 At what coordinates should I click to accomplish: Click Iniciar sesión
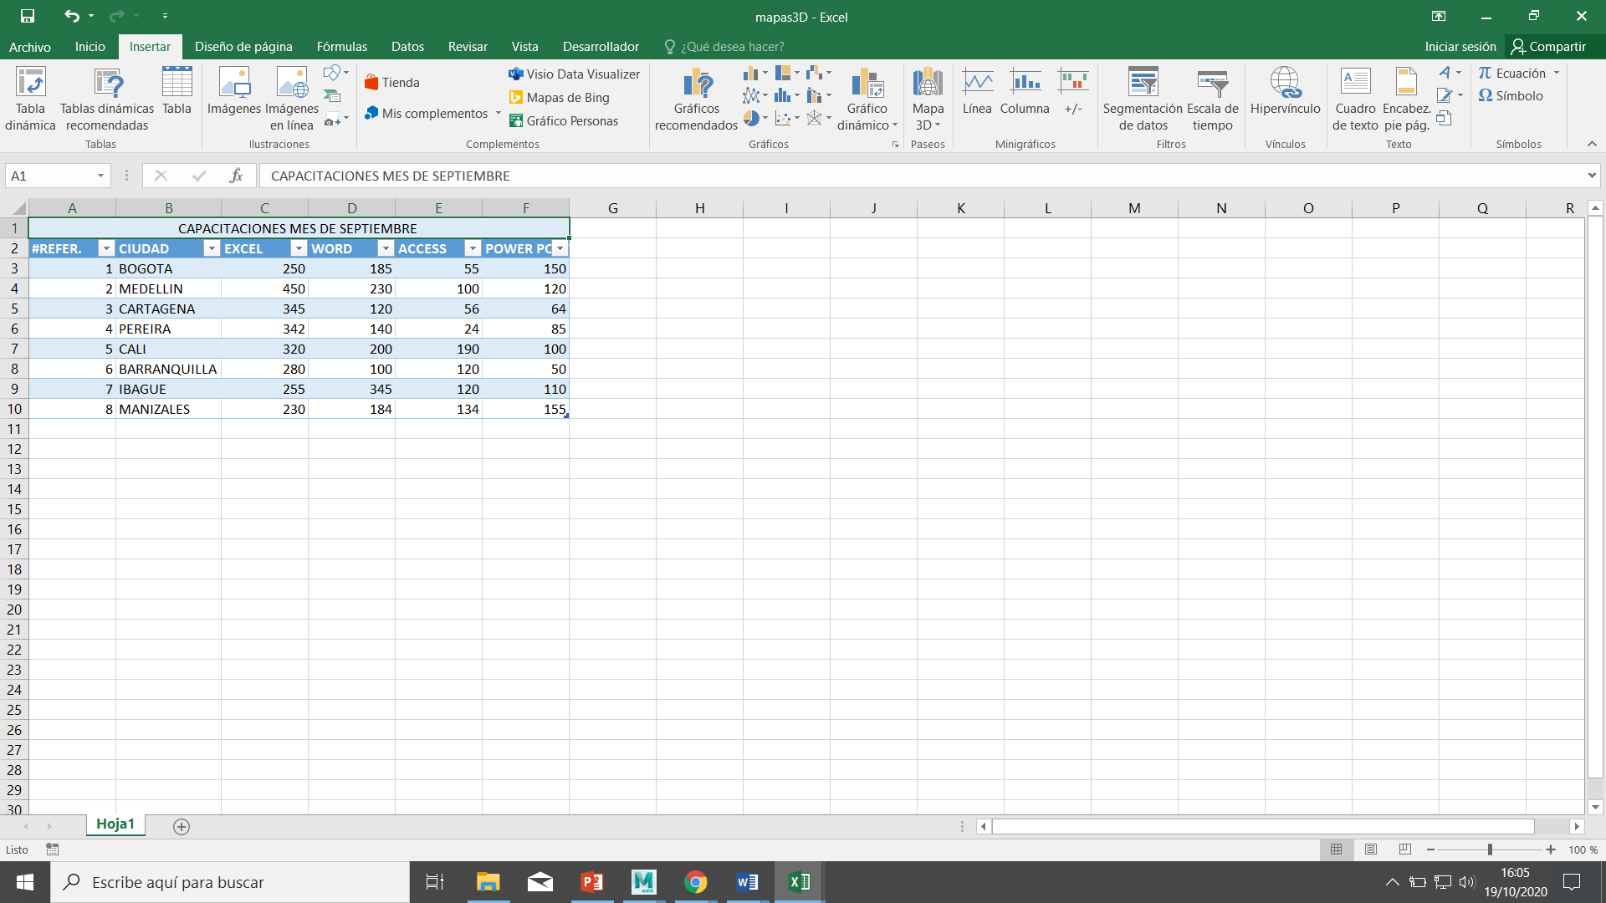1460,46
